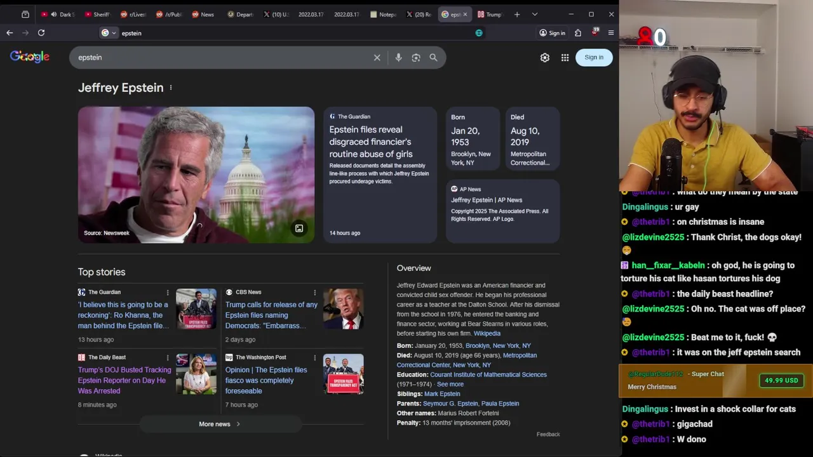Expand More news stories
The height and width of the screenshot is (457, 813).
coord(220,424)
